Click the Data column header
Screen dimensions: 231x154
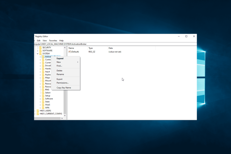coord(132,48)
